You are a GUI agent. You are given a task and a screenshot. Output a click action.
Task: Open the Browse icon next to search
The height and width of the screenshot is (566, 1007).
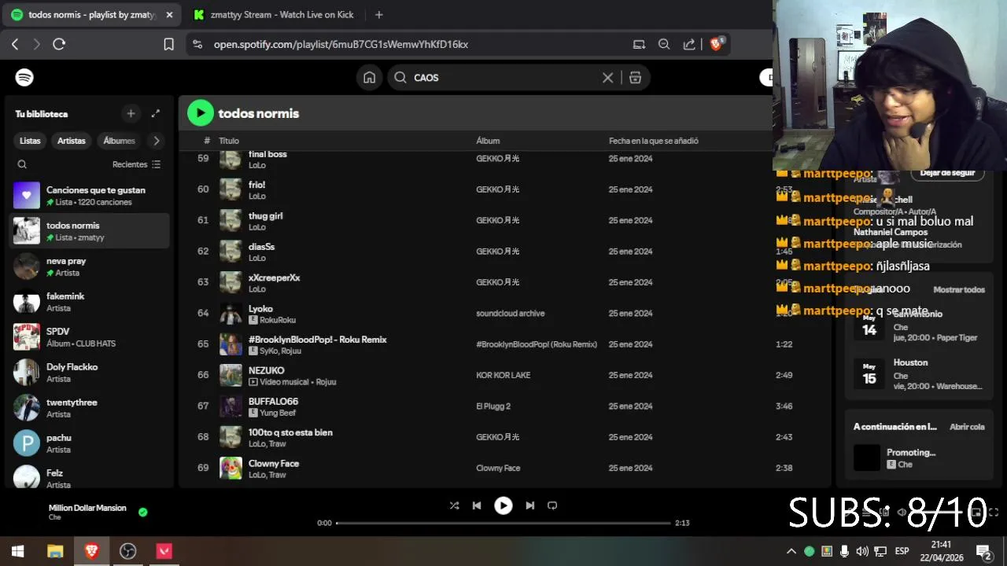click(x=635, y=77)
